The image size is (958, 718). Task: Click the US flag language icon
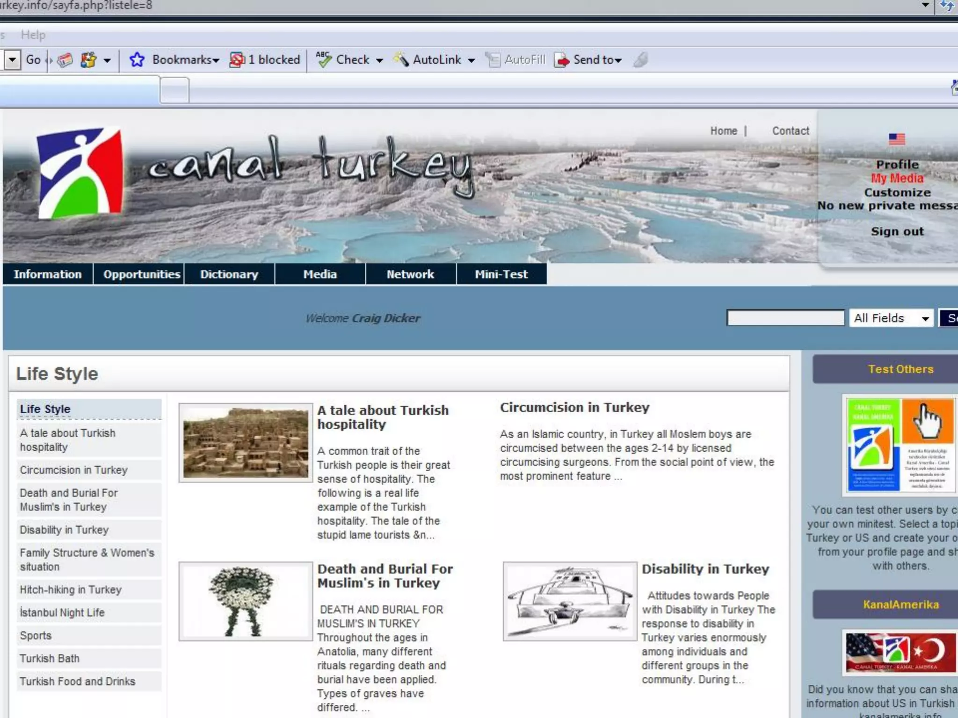(897, 139)
